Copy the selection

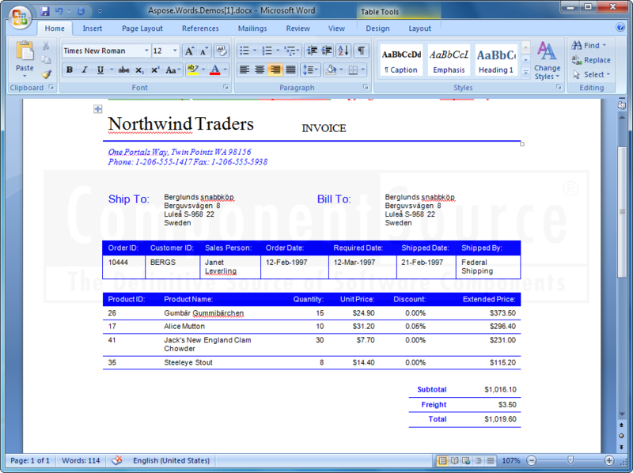coord(46,60)
